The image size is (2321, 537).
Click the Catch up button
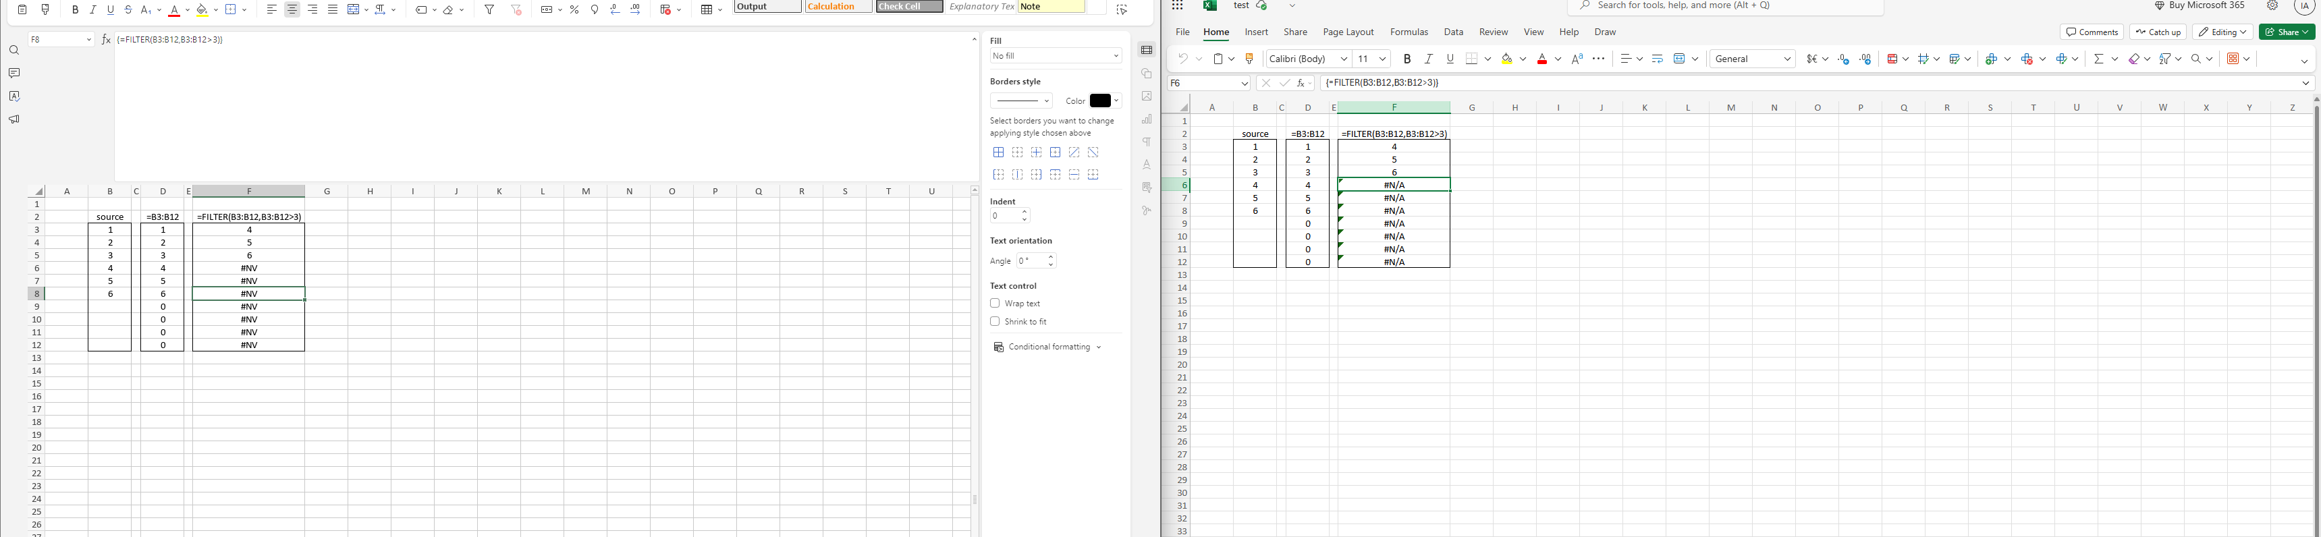tap(2158, 32)
